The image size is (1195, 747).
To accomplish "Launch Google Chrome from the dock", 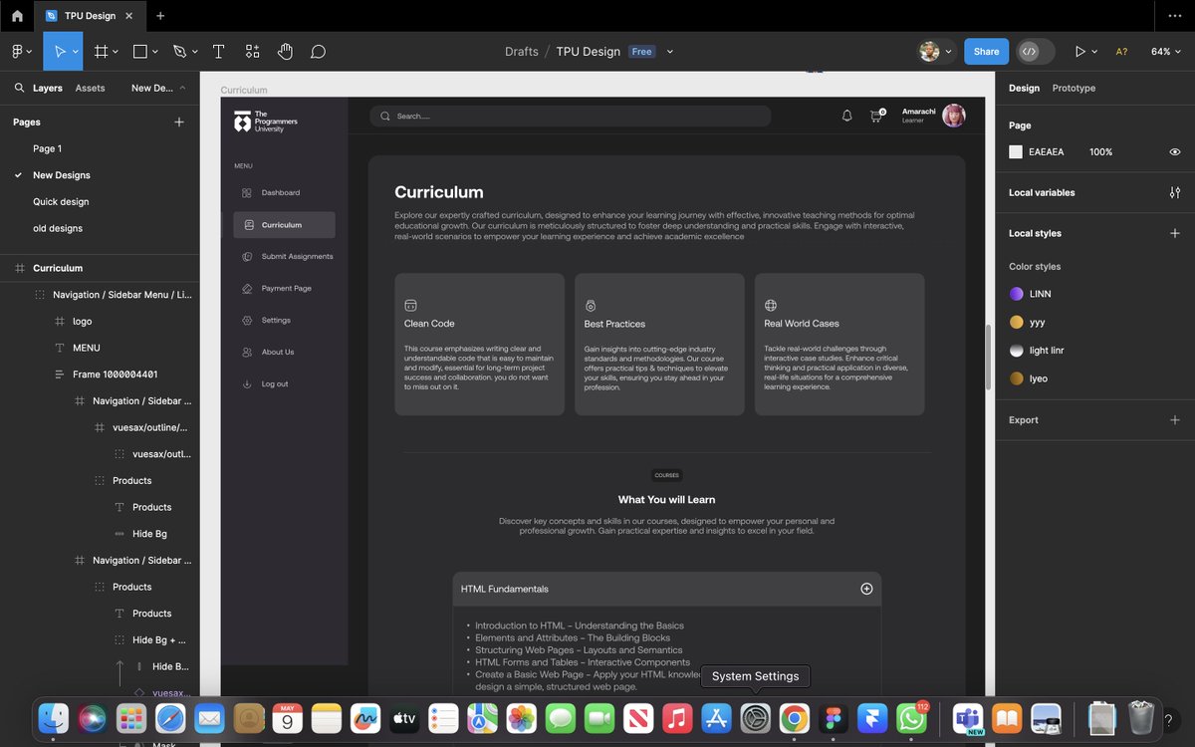I will point(794,718).
